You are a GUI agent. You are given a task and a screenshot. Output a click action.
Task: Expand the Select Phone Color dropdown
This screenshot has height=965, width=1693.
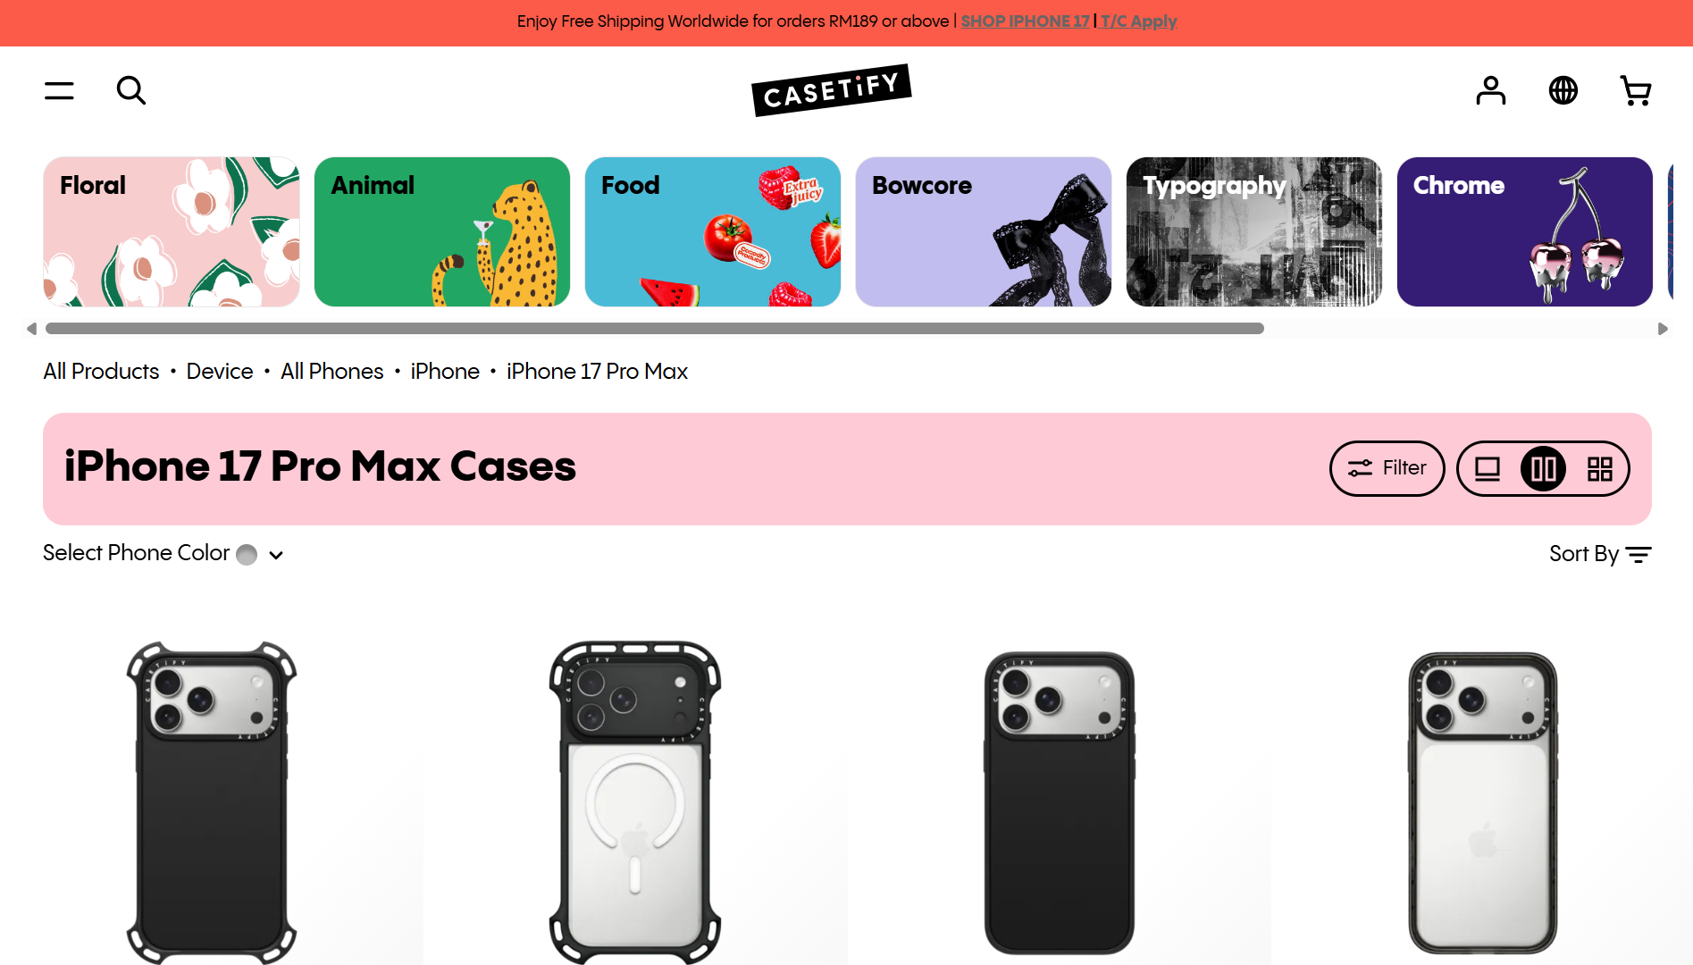coord(163,553)
